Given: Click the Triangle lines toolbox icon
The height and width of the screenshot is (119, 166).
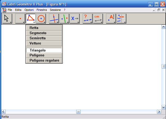Looking at the screenshot, I should pyautogui.click(x=31, y=19).
